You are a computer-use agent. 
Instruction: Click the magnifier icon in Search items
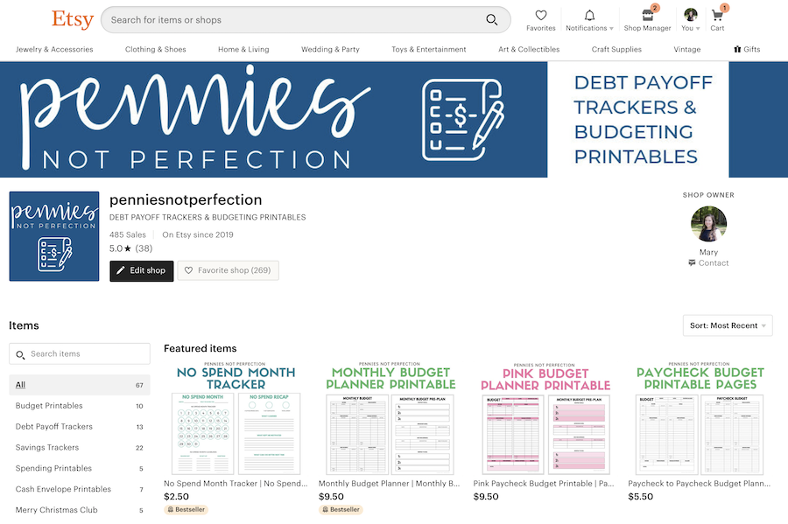[20, 354]
